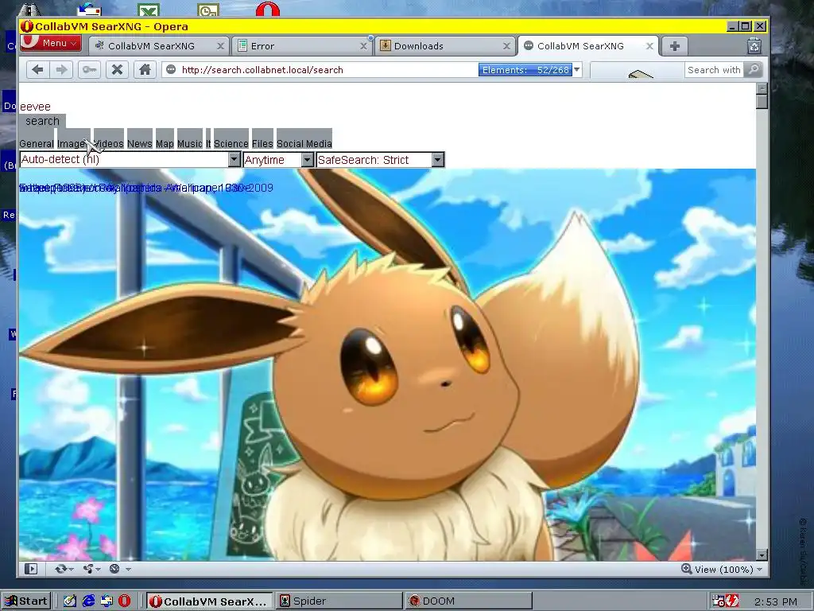Switch to Spider in the taskbar
Image resolution: width=814 pixels, height=611 pixels.
339,601
